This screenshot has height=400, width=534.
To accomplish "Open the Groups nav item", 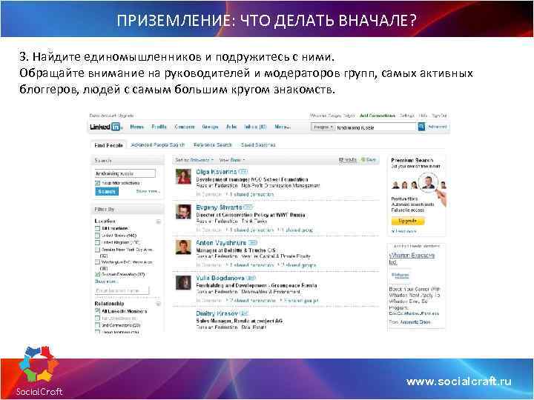I will (210, 127).
